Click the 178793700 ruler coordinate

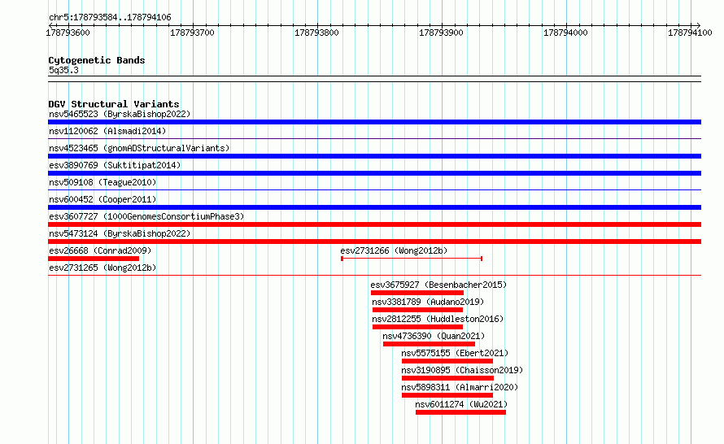192,33
